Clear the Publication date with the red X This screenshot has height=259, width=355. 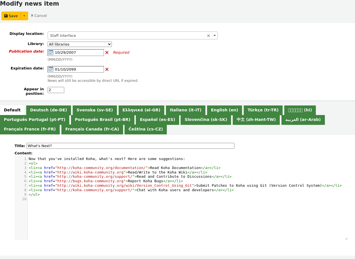107,52
